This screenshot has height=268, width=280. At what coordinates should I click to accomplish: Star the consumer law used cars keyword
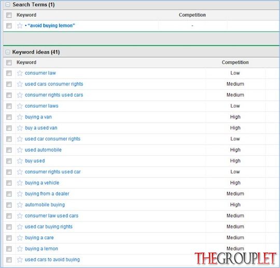pyautogui.click(x=20, y=216)
